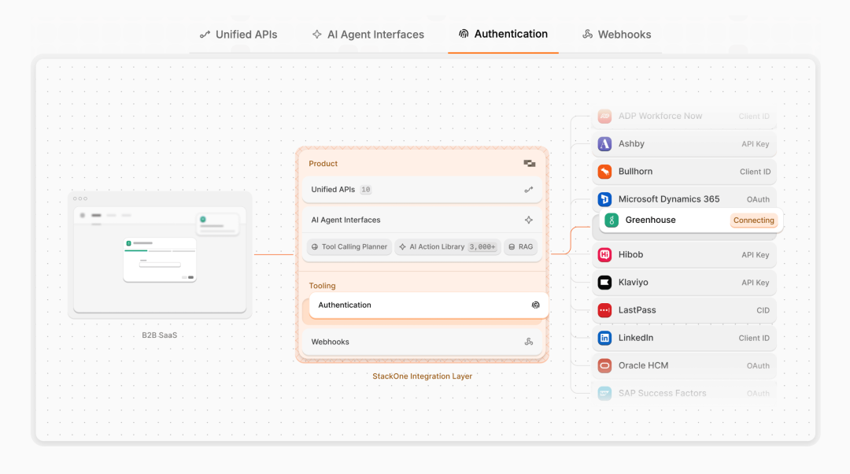Go to the Webhooks tab
The width and height of the screenshot is (850, 474).
616,35
